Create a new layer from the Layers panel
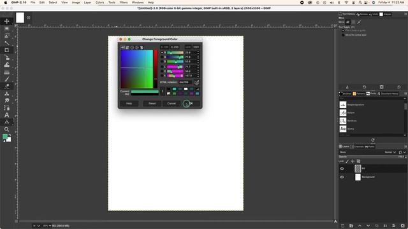The width and height of the screenshot is (408, 229). pyautogui.click(x=342, y=226)
